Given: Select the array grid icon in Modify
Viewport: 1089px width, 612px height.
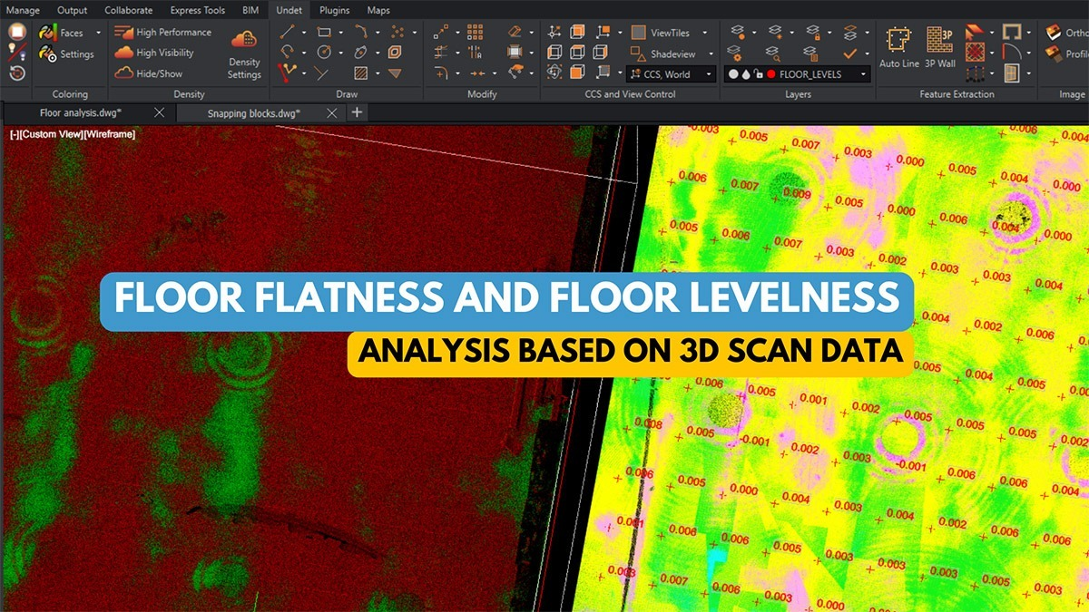Looking at the screenshot, I should pos(475,33).
